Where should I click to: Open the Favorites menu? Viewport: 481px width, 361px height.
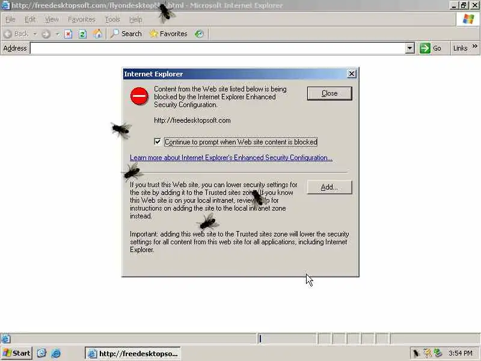[x=82, y=19]
